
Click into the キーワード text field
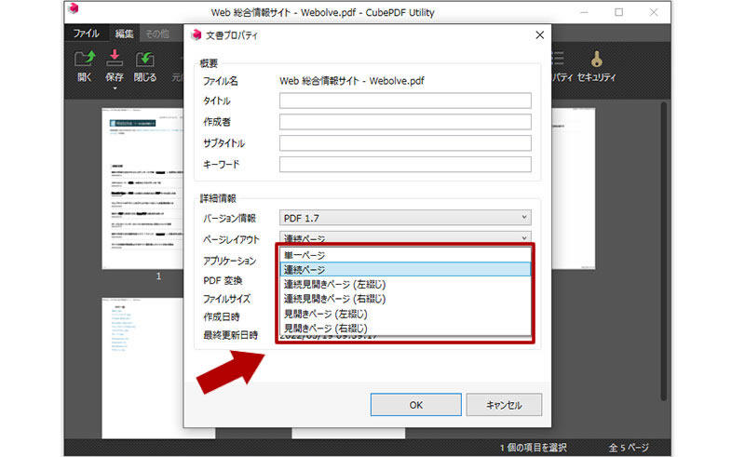coord(405,165)
